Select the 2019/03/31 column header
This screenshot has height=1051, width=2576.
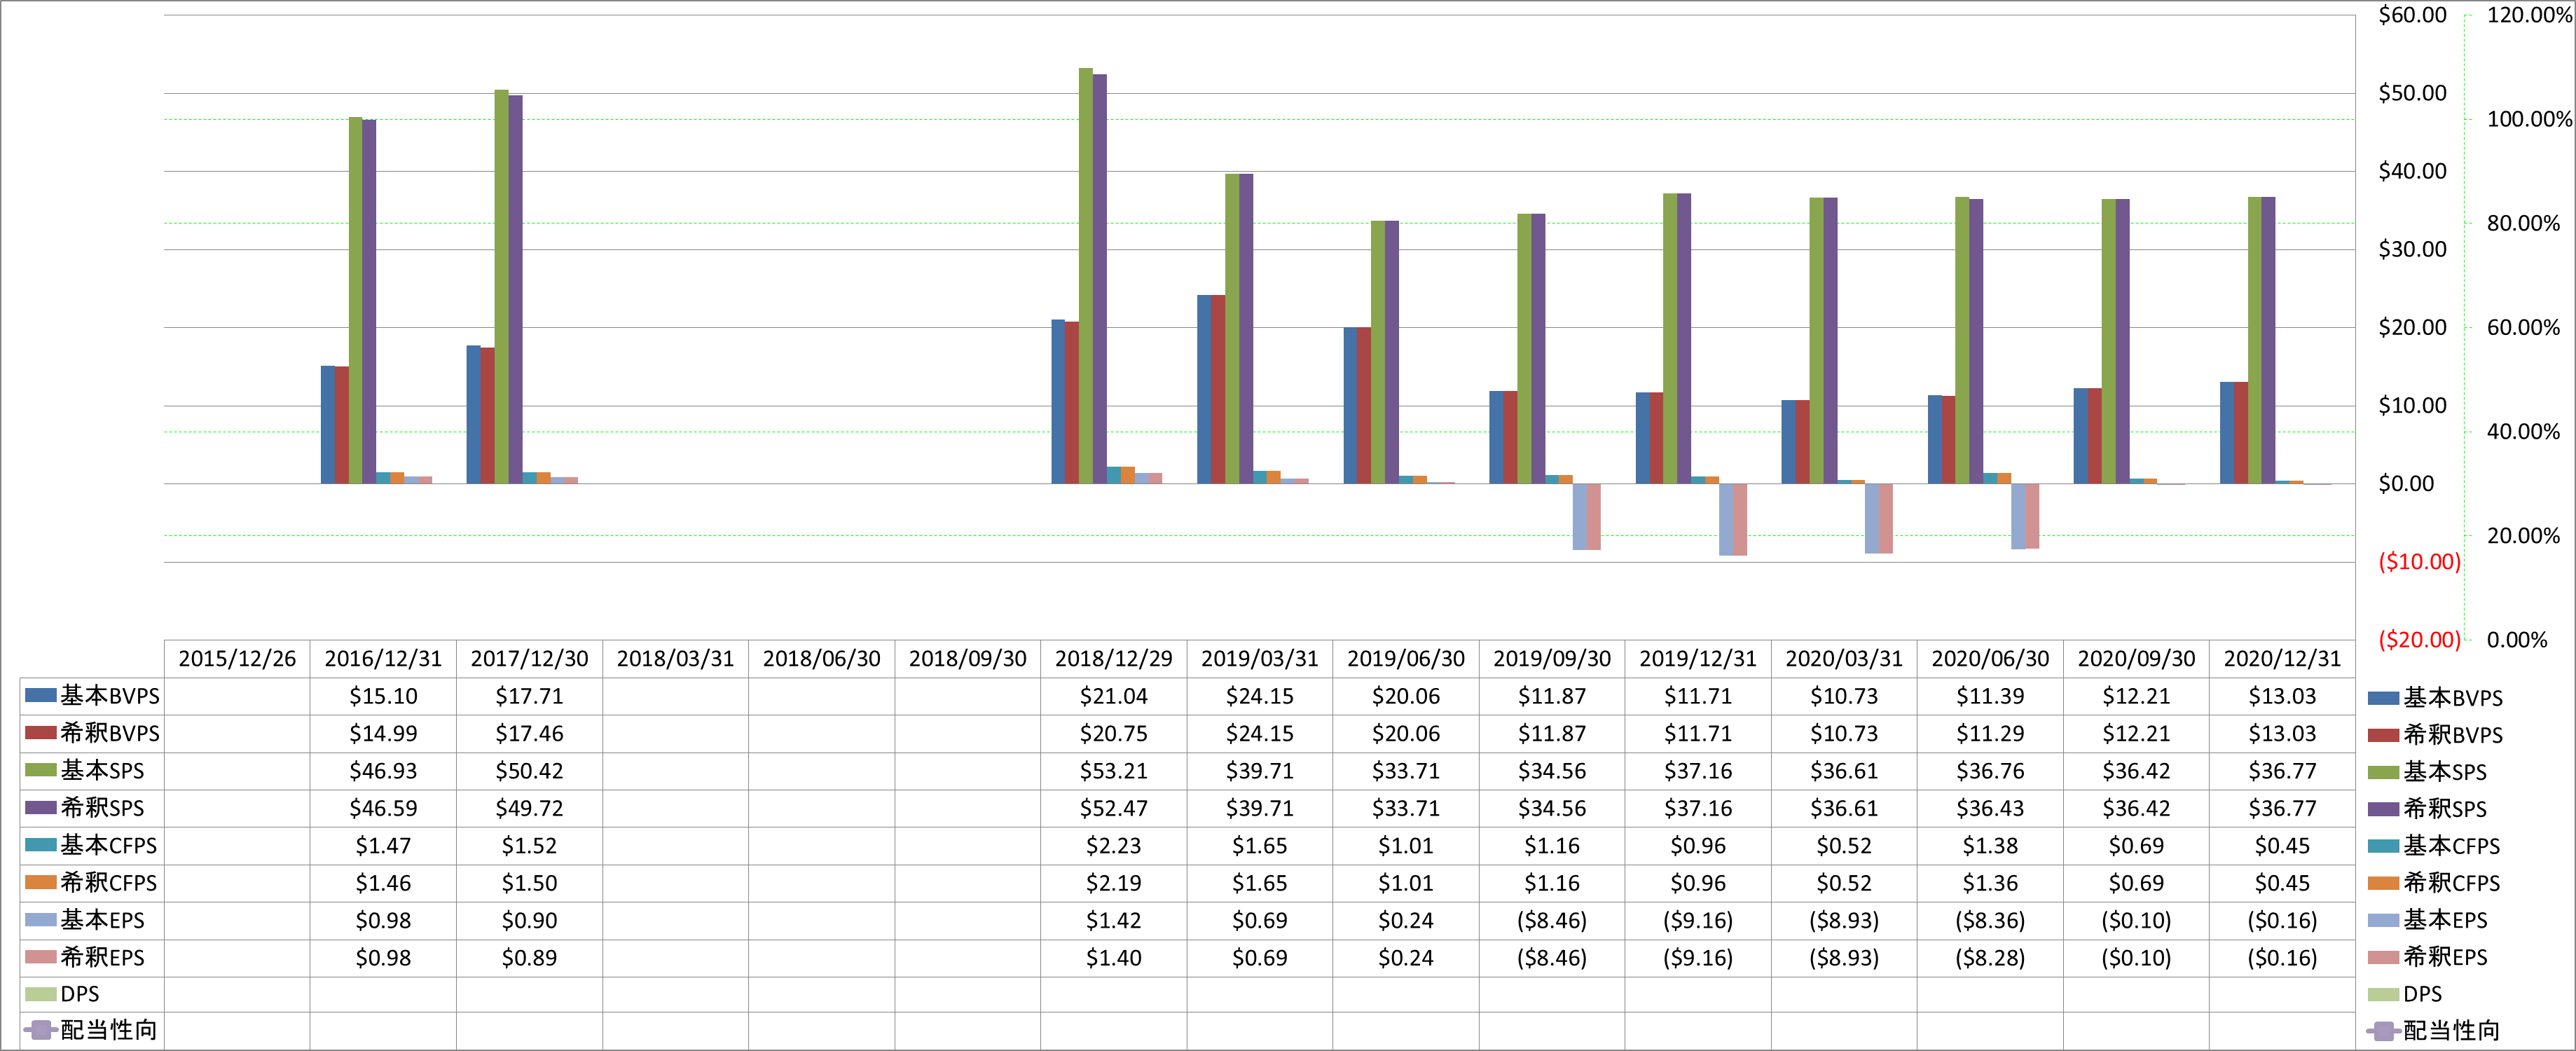1259,659
